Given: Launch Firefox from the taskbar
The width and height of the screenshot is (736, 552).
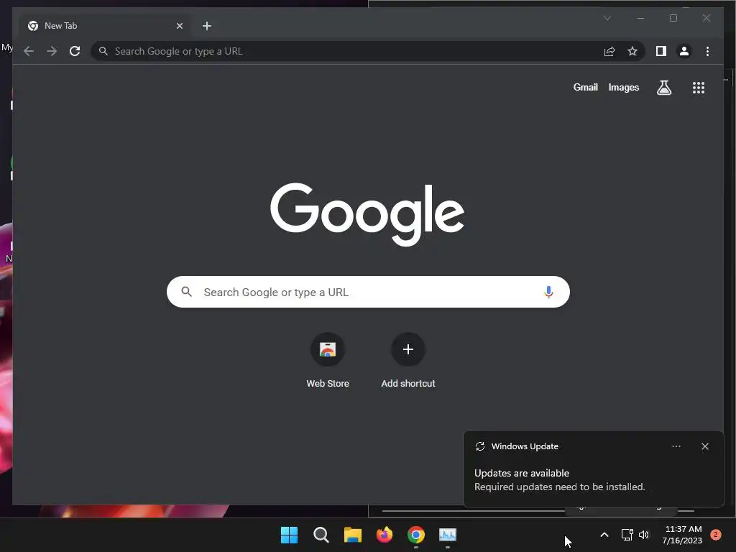Looking at the screenshot, I should click(x=385, y=535).
